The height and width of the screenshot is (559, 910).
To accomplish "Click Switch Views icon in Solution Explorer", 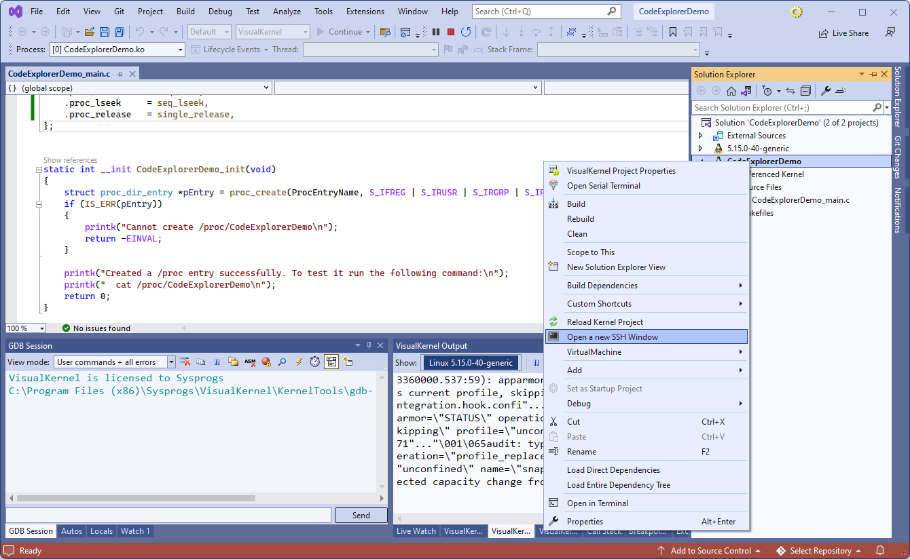I will (746, 91).
